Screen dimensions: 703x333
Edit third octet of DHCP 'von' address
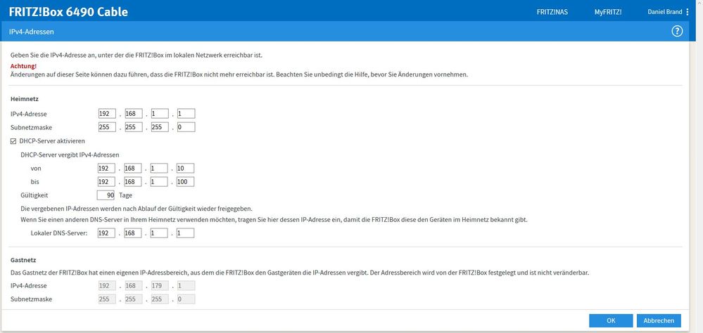[159, 169]
